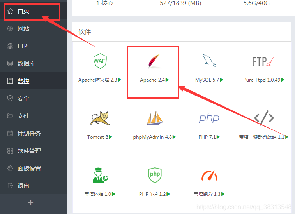Click the gear icon beside 面板设置
Image resolution: width=295 pixels, height=214 pixels.
pyautogui.click(x=10, y=168)
